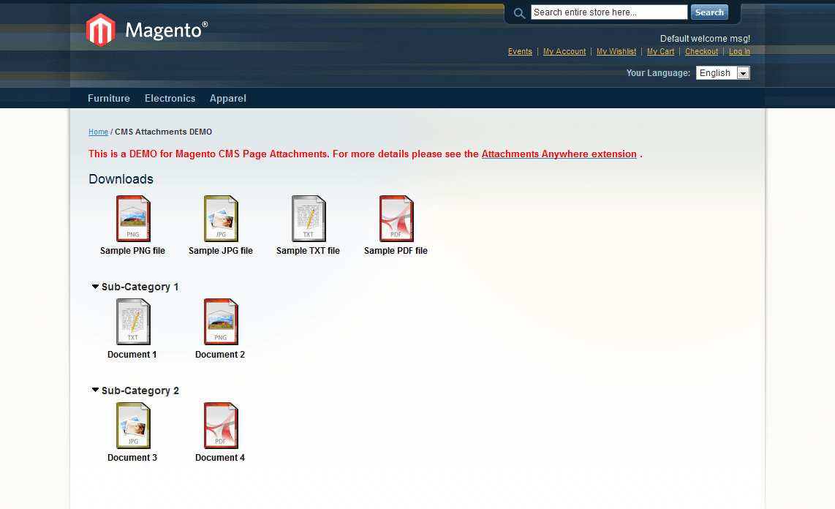
Task: Collapse the Sub-Category 1 section
Action: 95,287
